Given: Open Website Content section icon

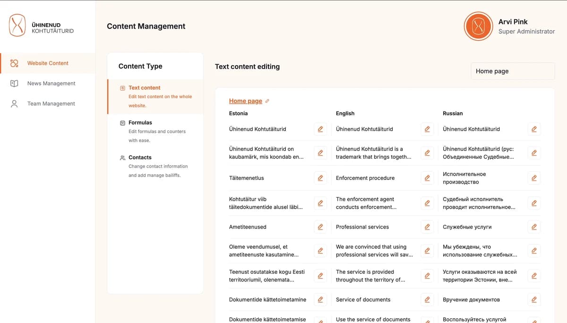Looking at the screenshot, I should [14, 63].
